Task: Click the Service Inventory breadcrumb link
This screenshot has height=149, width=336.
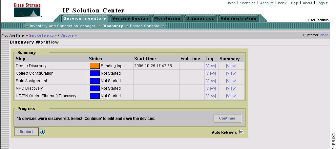Action: click(43, 35)
